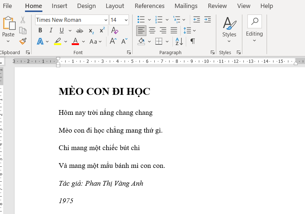The height and width of the screenshot is (214, 305).
Task: Expand the font size dropdown
Action: [126, 20]
